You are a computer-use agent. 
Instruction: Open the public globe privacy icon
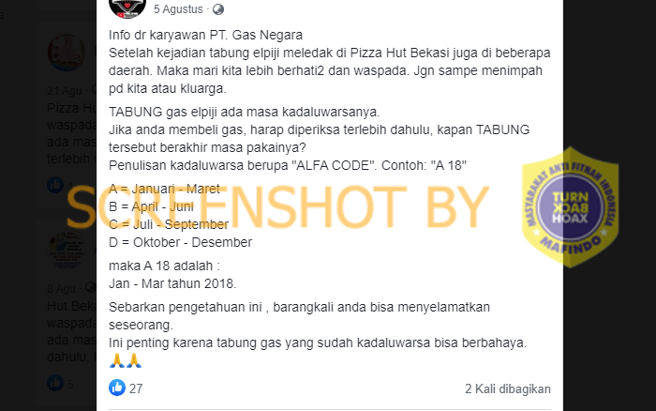tap(218, 9)
